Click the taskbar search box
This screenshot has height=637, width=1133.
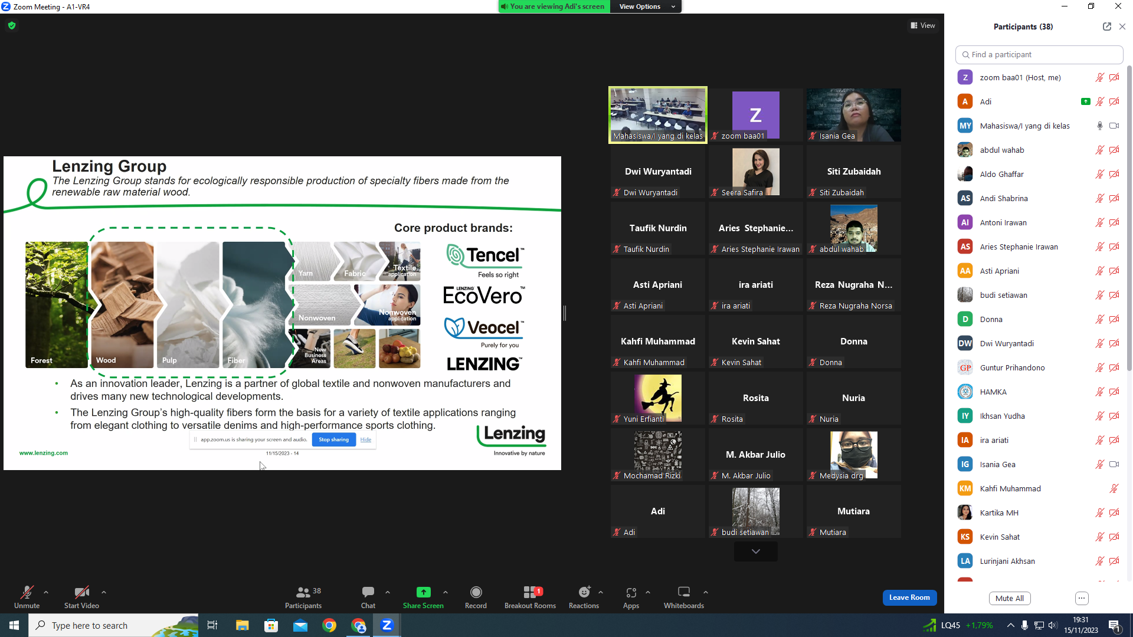click(x=113, y=625)
